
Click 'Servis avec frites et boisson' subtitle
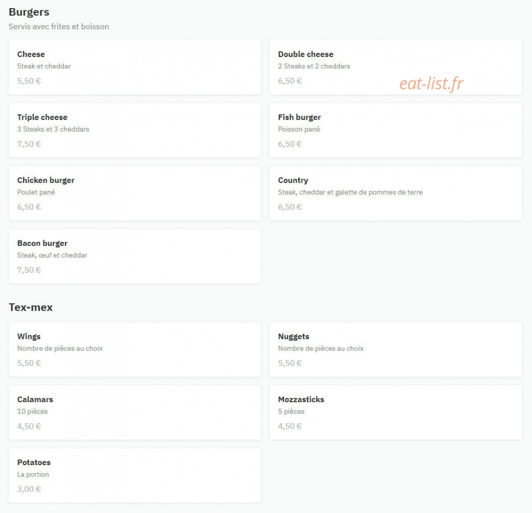click(x=59, y=26)
